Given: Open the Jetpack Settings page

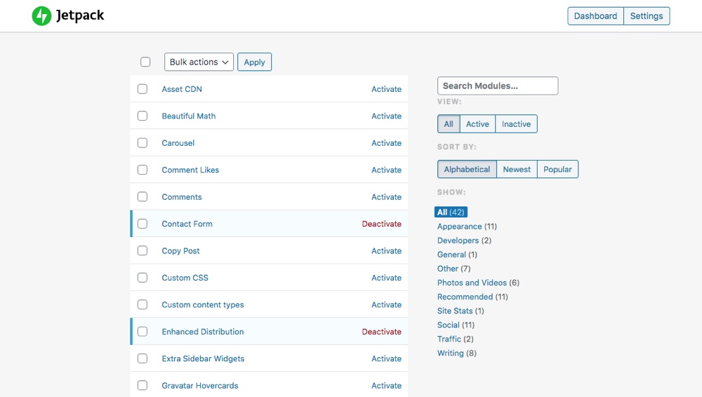Looking at the screenshot, I should 647,16.
